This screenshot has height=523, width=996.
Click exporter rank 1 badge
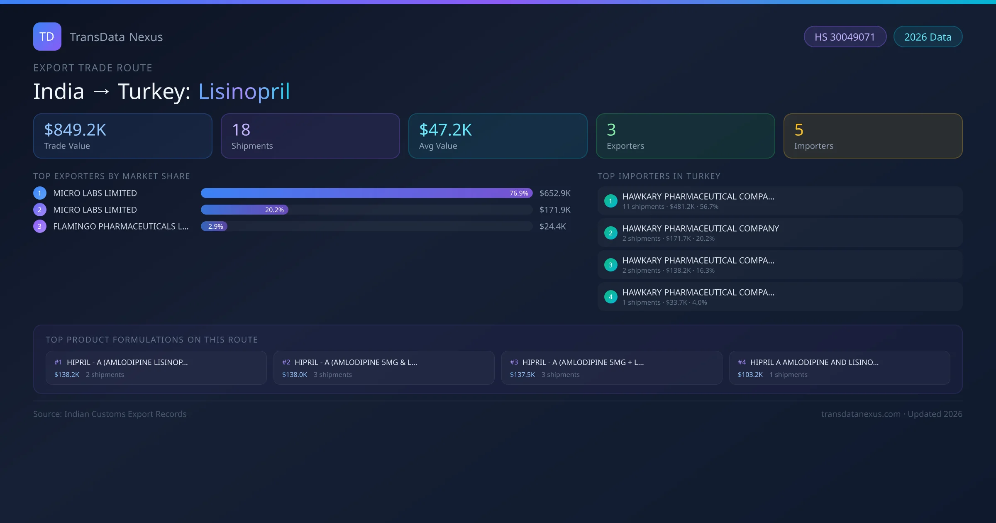pyautogui.click(x=40, y=193)
